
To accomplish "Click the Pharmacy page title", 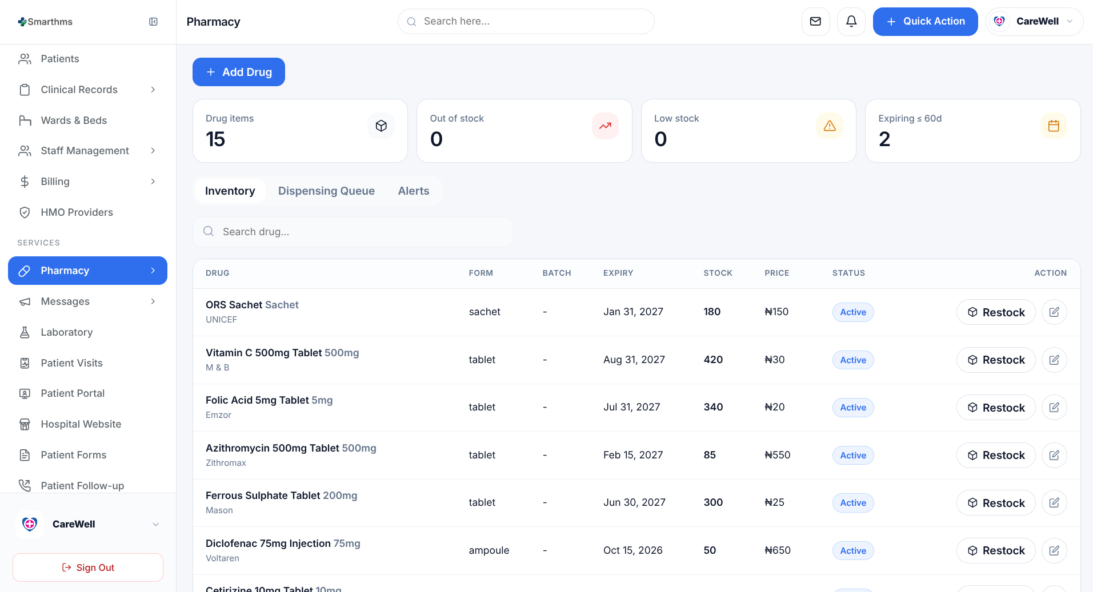I will point(213,22).
